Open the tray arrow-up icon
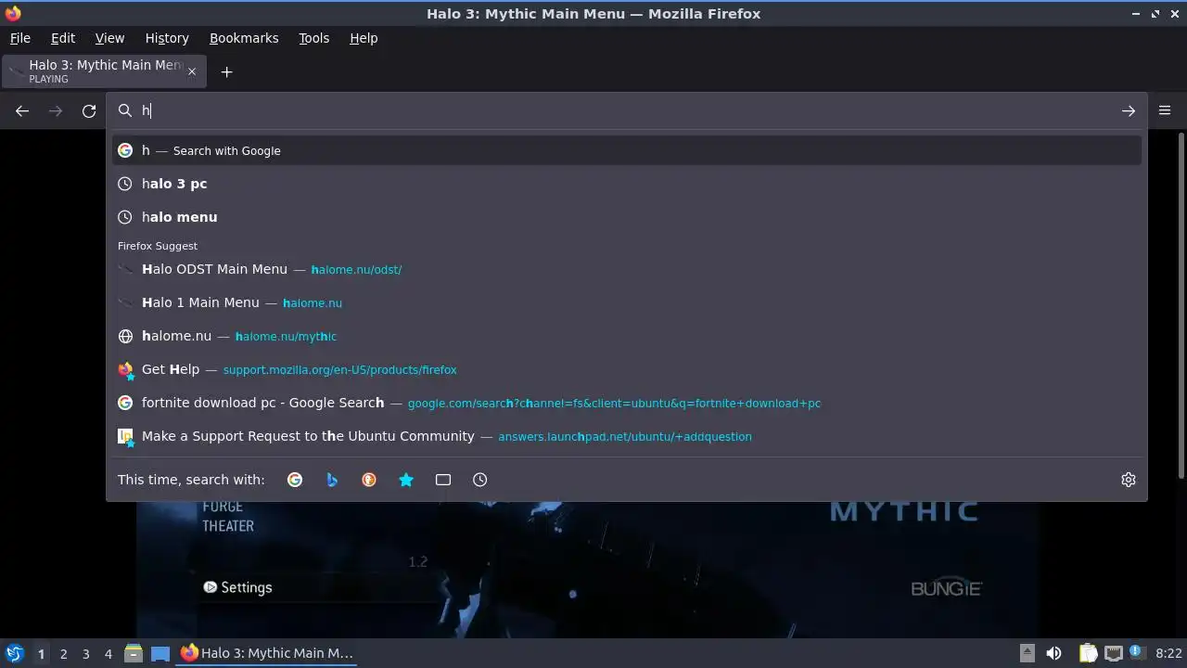 point(1027,653)
